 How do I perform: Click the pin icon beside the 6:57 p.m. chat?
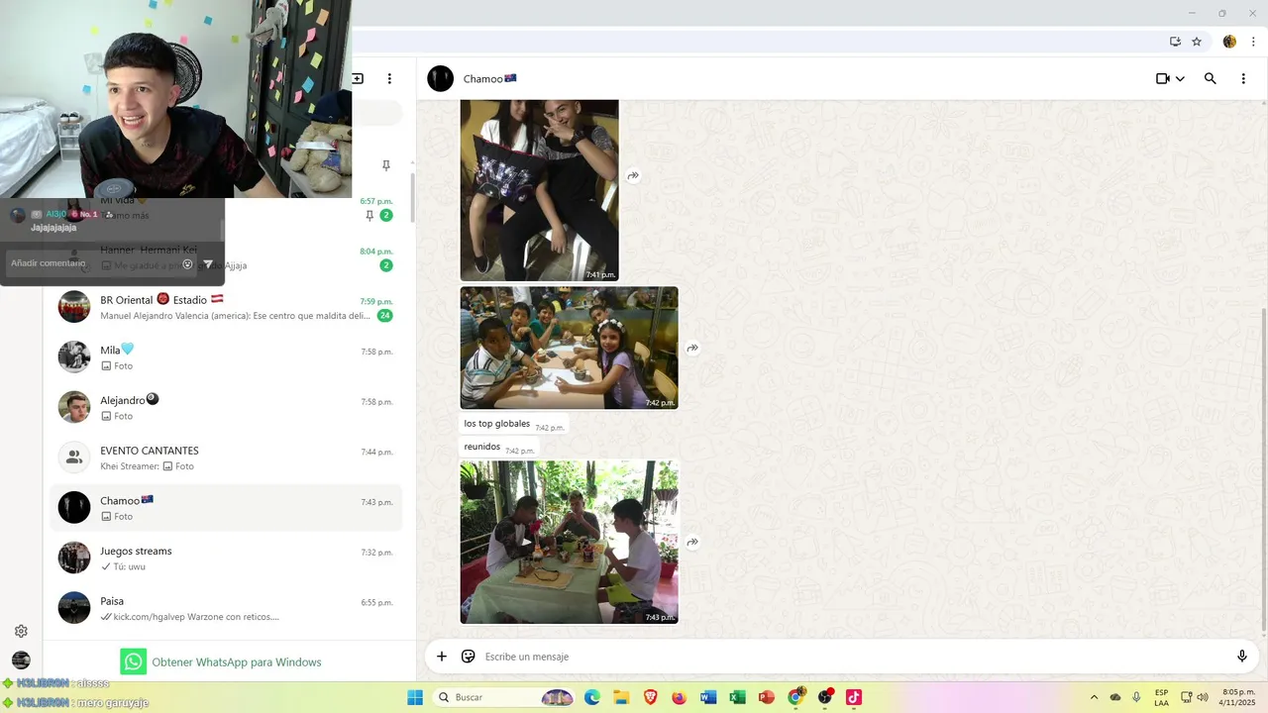pos(370,215)
